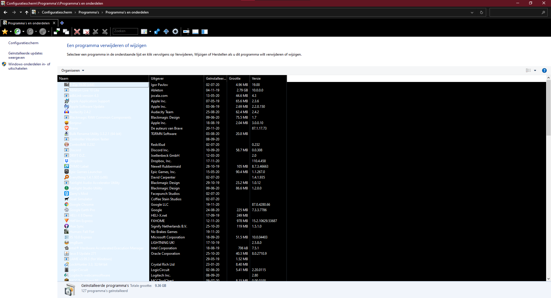Viewport: 551px width, 298px height.
Task: Click the vertical scrollbar down arrow
Action: coord(548,279)
